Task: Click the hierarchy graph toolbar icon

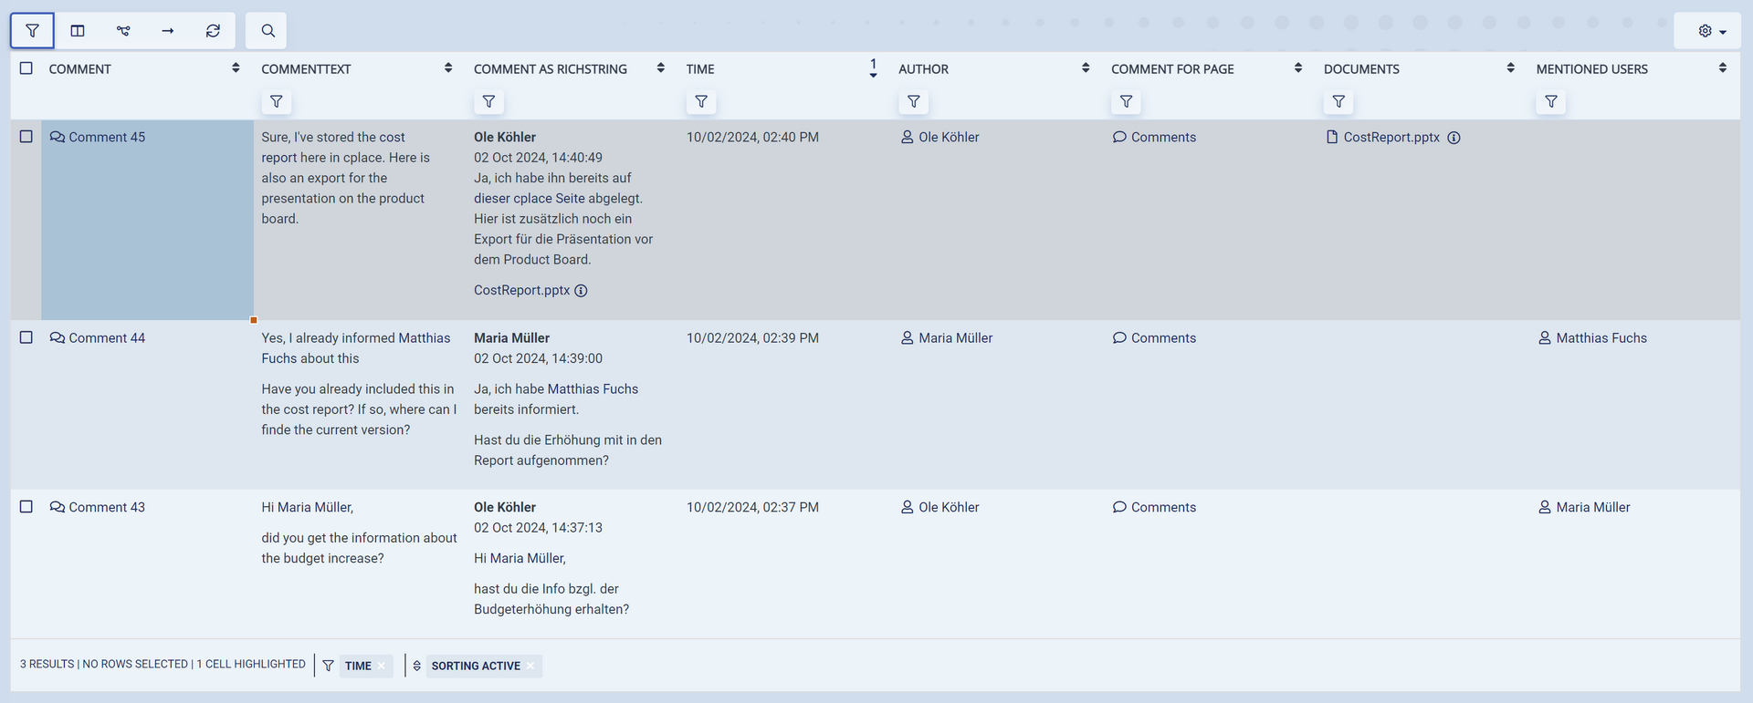Action: [123, 31]
